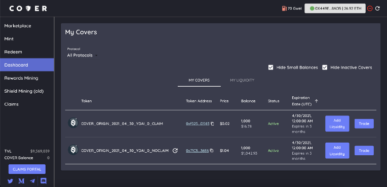Screen dimensions: 387x187
Task: Click the COVER Balance label
Action: click(19, 158)
